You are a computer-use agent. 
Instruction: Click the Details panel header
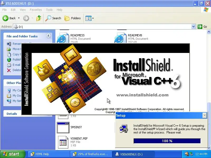pos(28,114)
